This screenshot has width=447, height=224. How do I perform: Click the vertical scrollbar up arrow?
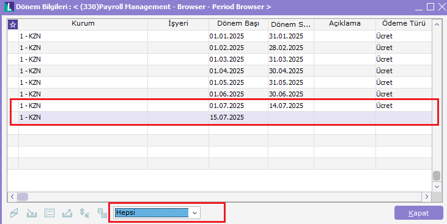point(437,24)
